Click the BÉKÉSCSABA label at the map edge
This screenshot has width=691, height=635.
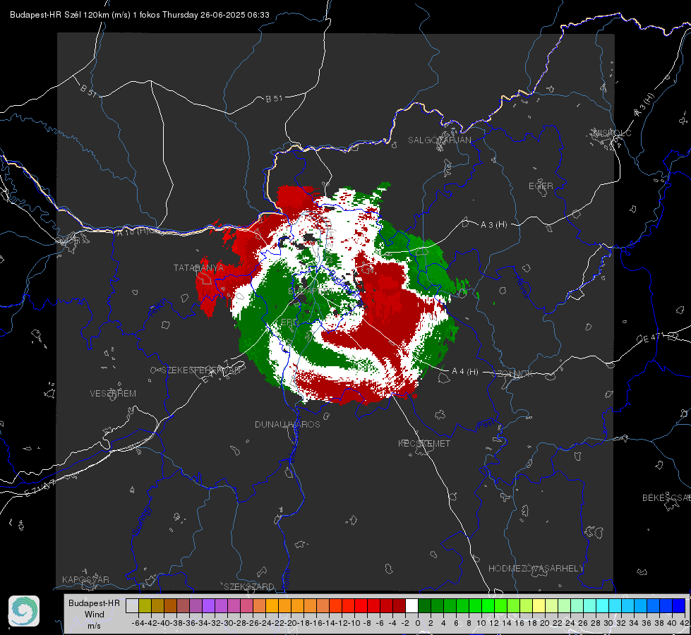[666, 498]
